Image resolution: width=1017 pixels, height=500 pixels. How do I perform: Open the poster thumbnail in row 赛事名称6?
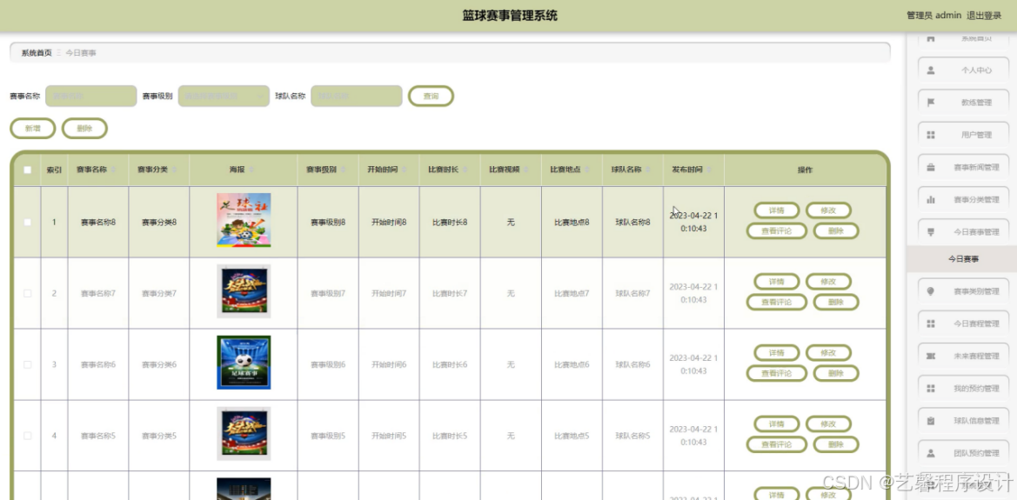244,363
